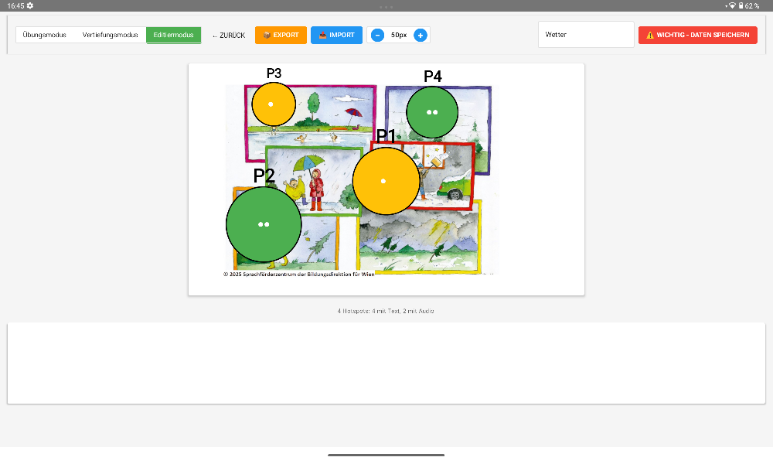Increase hotspot size with the plus icon
This screenshot has height=464, width=773.
click(420, 35)
